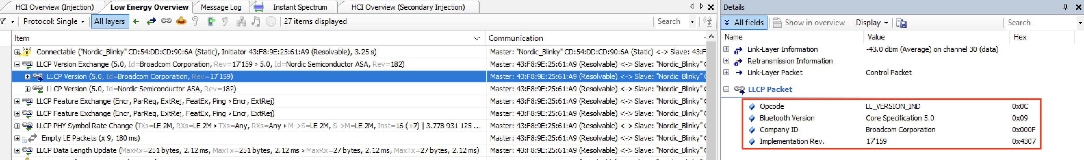
Task: Click the Show in overview button
Action: [x=809, y=23]
